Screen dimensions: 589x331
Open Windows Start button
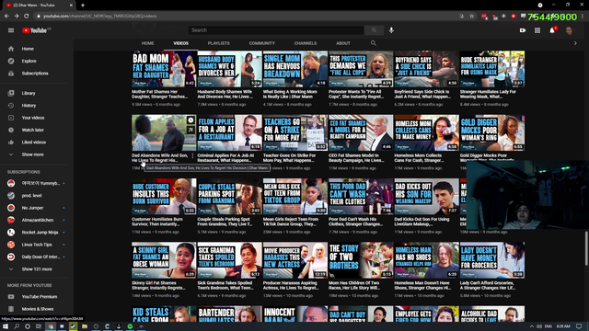tap(6, 326)
